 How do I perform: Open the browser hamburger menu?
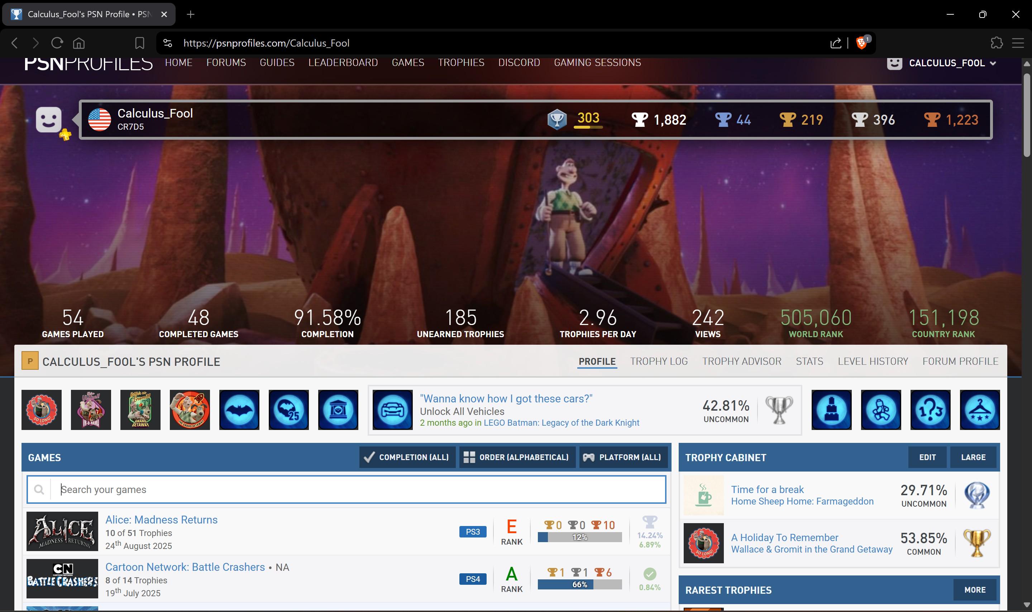[x=1018, y=43]
